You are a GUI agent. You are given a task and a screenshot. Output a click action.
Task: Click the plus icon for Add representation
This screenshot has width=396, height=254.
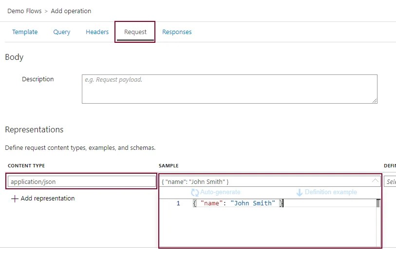pyautogui.click(x=15, y=199)
